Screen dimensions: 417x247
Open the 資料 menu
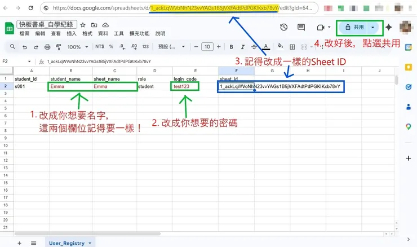103,33
